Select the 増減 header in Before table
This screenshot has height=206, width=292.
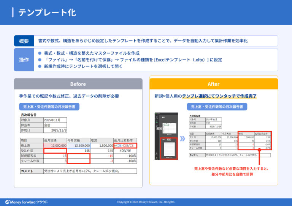[102, 140]
